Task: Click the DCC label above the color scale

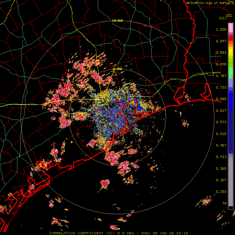Action: pyautogui.click(x=229, y=15)
